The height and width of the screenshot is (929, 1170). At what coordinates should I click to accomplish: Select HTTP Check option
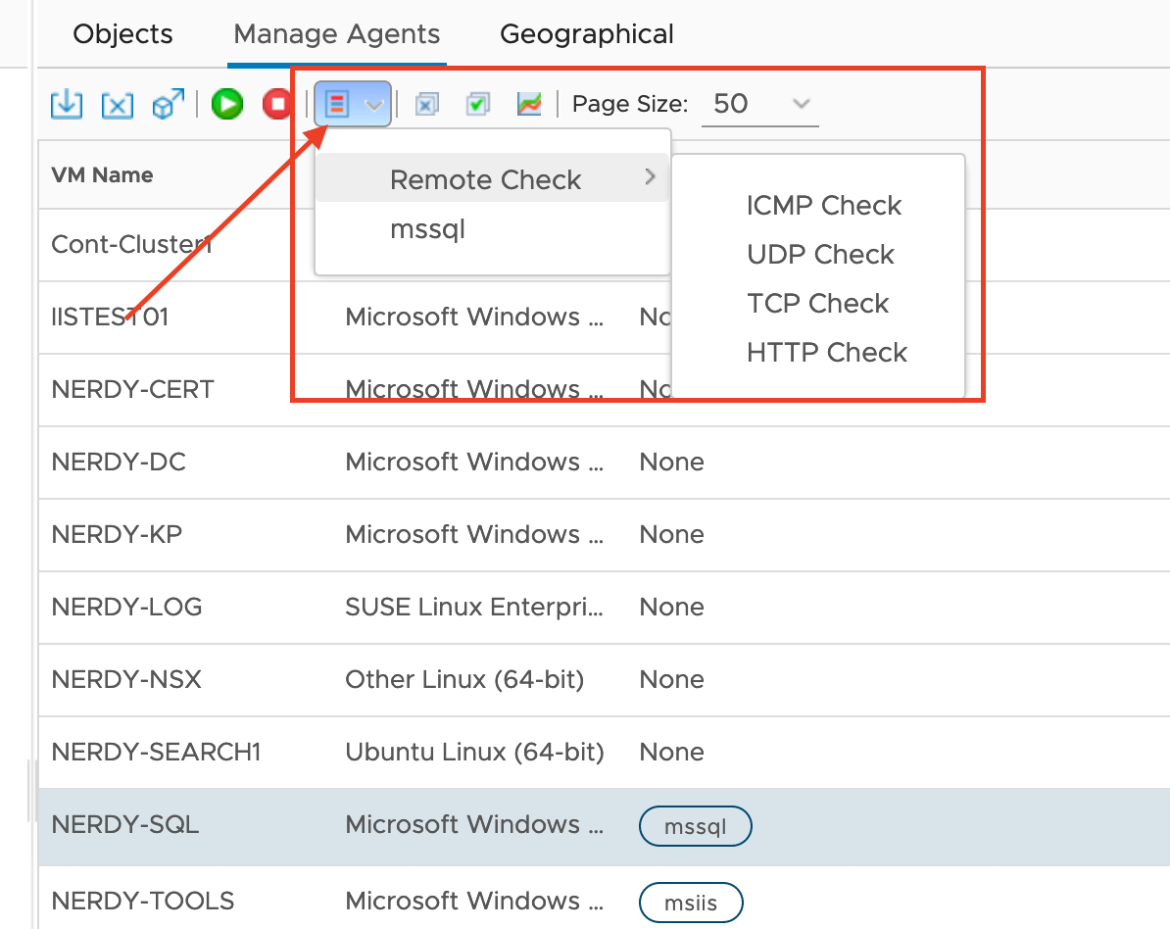tap(827, 352)
